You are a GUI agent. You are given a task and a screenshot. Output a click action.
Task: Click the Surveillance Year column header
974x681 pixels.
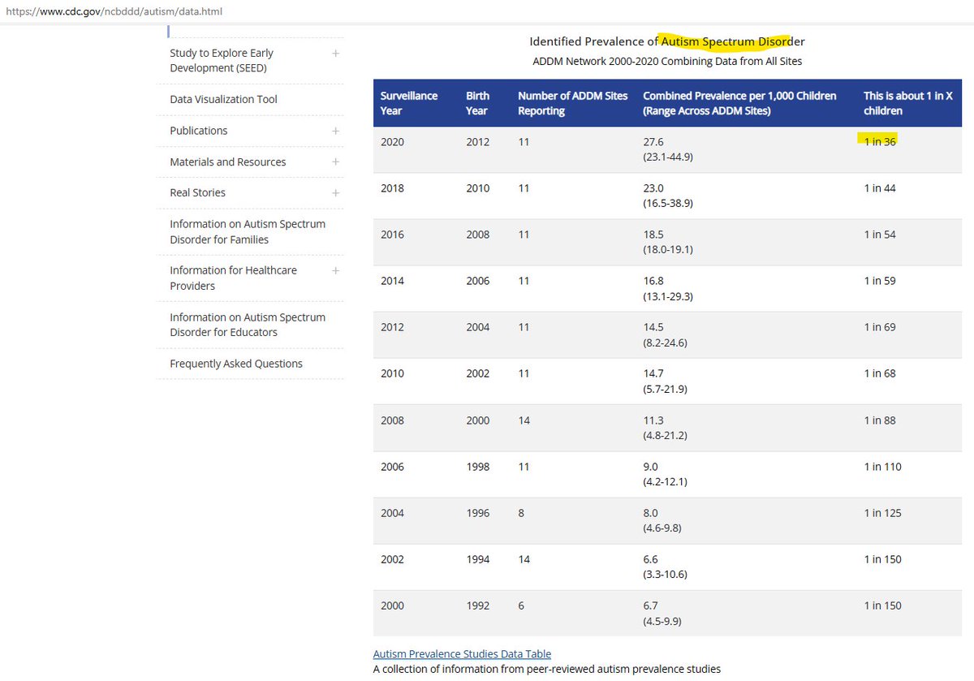409,103
